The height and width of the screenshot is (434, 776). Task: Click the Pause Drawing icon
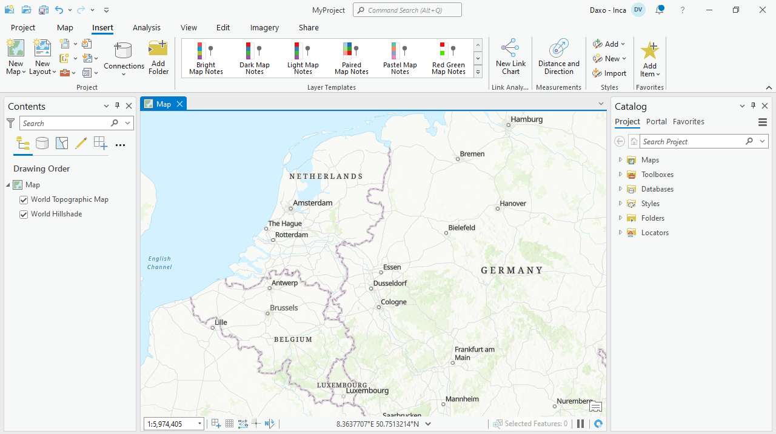click(580, 424)
